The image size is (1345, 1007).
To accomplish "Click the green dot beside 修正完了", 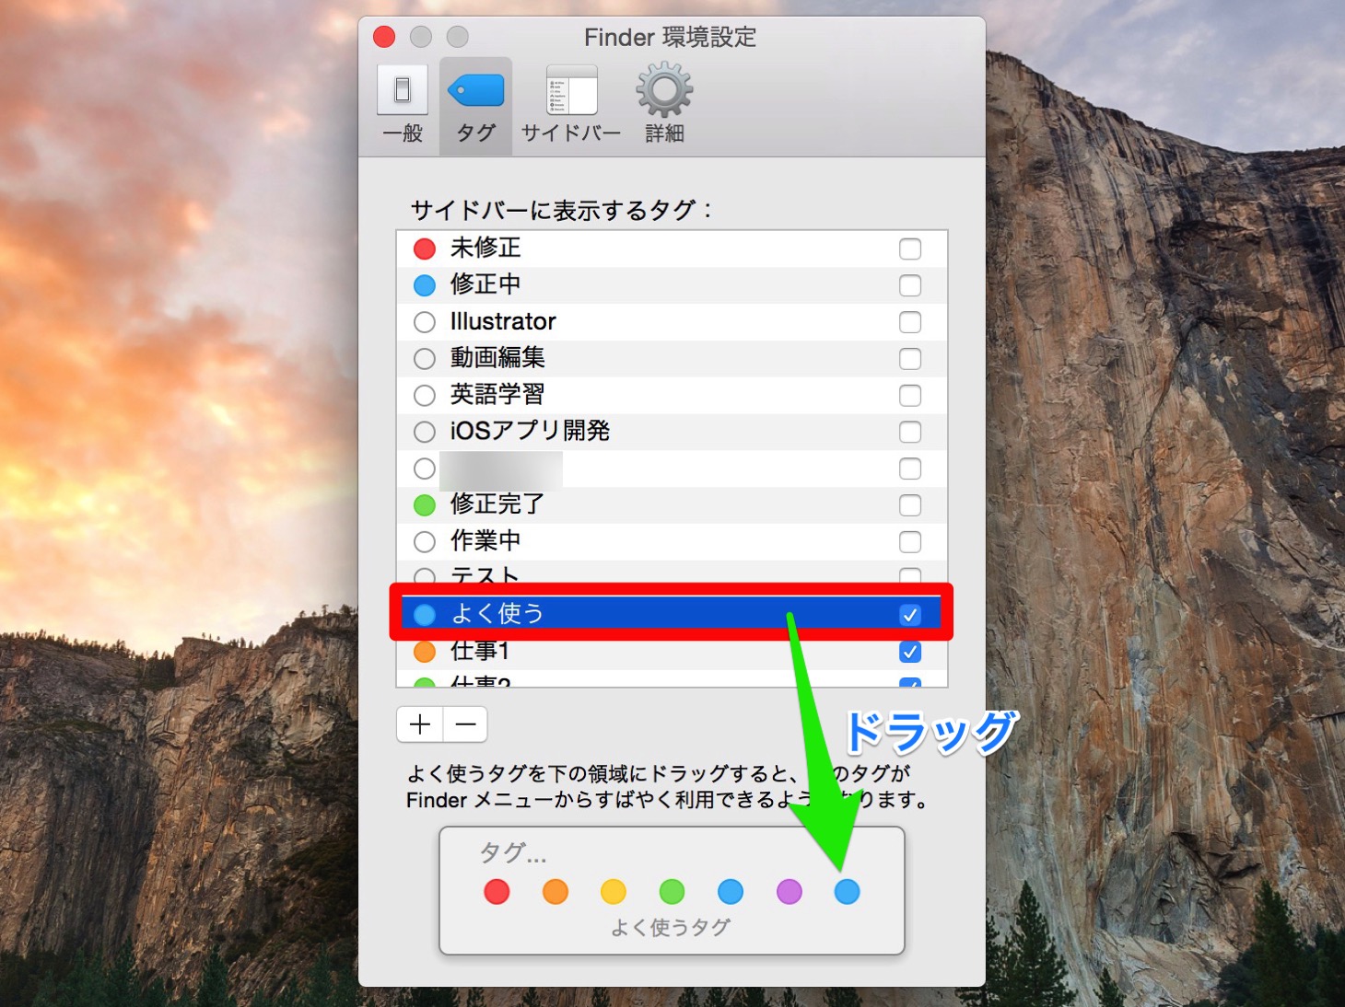I will point(425,505).
